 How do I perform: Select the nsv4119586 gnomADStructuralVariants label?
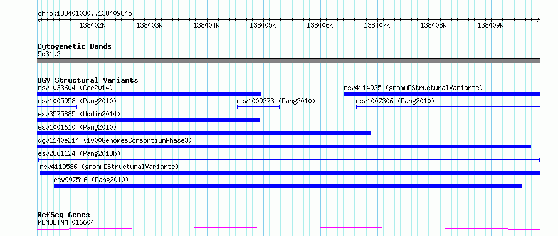click(109, 167)
